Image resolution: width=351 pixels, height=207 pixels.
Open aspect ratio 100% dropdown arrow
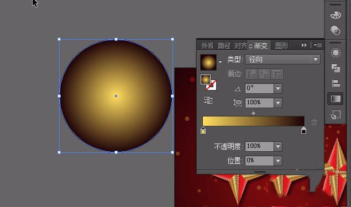pos(278,103)
